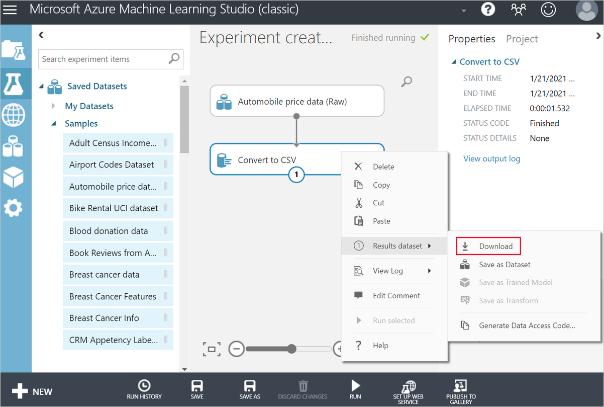The image size is (604, 407).
Task: Open the View output log link
Action: tap(491, 158)
